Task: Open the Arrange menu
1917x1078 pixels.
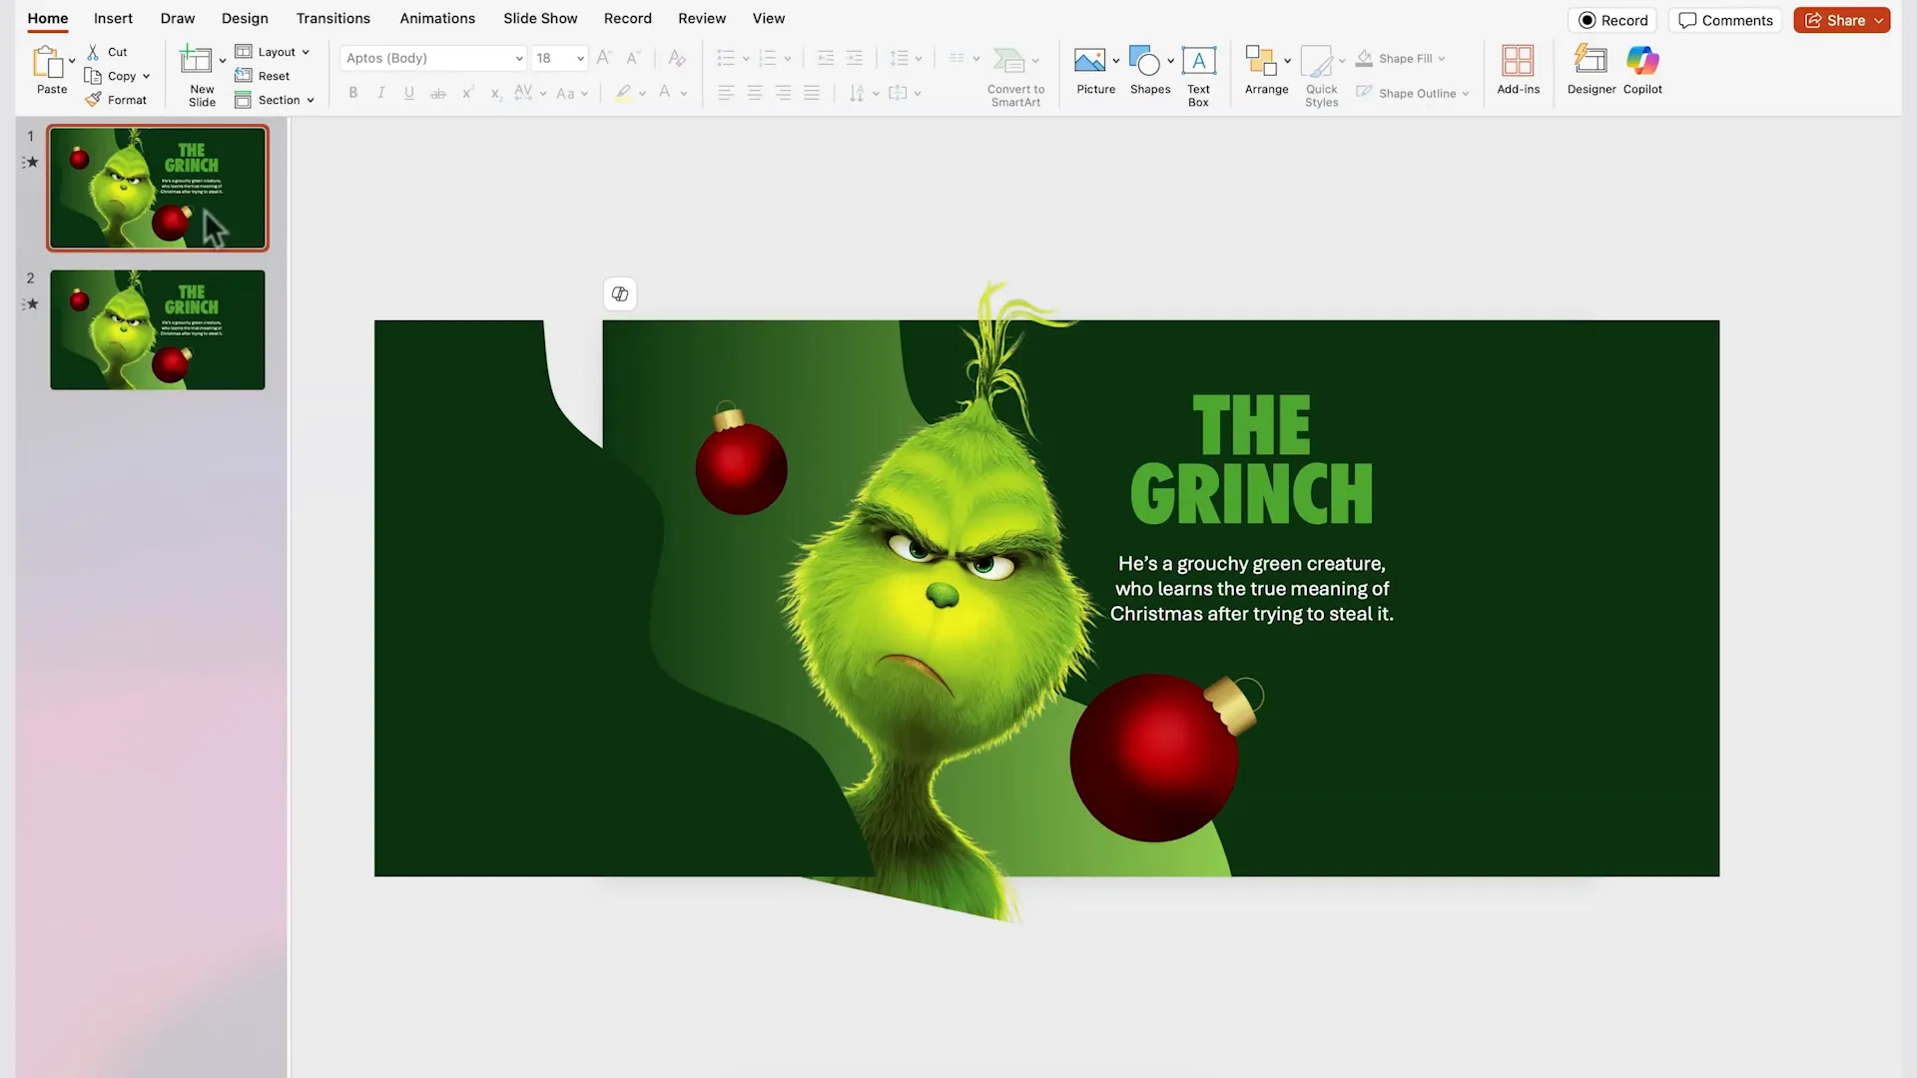Action: (x=1266, y=71)
